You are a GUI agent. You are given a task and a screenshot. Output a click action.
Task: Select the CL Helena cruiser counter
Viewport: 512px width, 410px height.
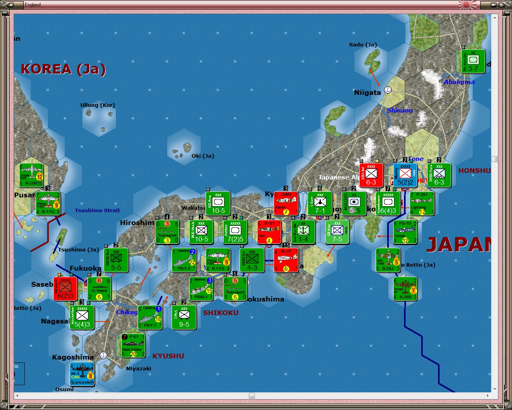pos(99,289)
